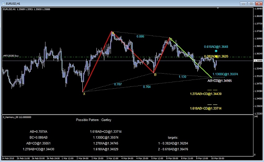Click the '0.886' ratio label
This screenshot has width=264, height=162.
[140, 36]
